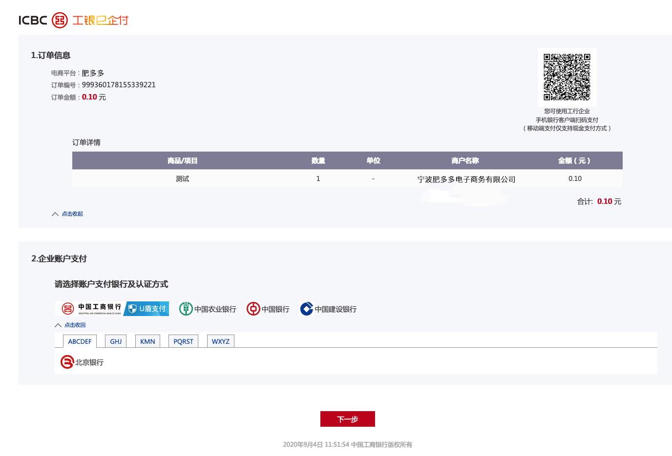This screenshot has height=456, width=672.
Task: Click the 单位 column header
Action: pyautogui.click(x=373, y=160)
